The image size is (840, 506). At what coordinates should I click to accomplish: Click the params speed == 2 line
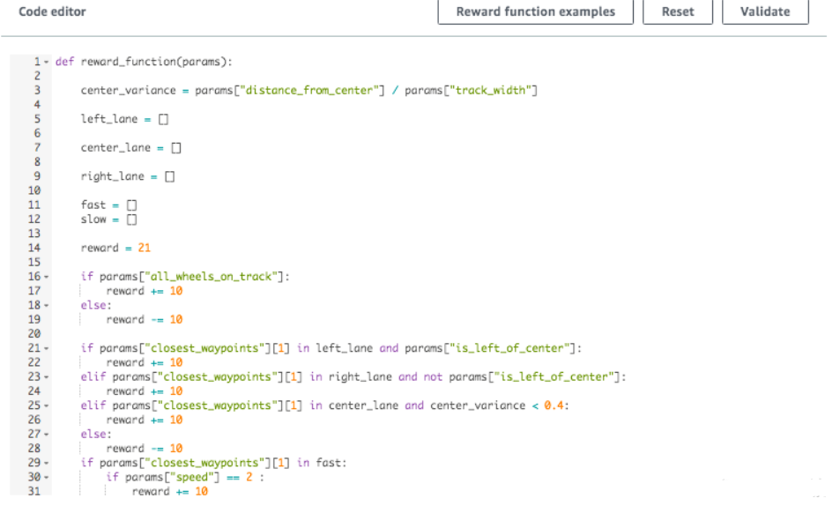point(185,477)
